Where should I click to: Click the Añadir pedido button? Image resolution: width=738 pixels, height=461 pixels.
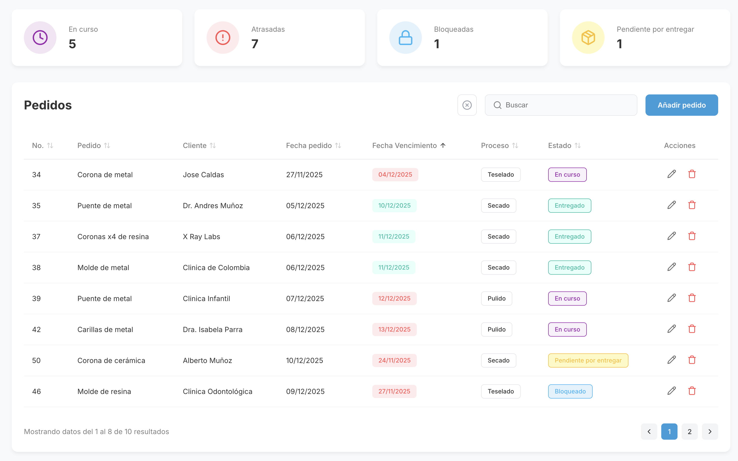pyautogui.click(x=682, y=105)
